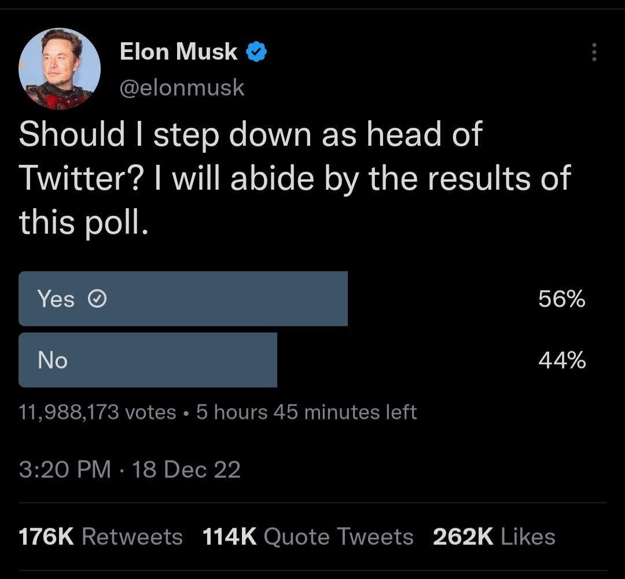Viewport: 625px width, 579px height.
Task: View the 114K Quote Tweets list
Action: tap(308, 536)
